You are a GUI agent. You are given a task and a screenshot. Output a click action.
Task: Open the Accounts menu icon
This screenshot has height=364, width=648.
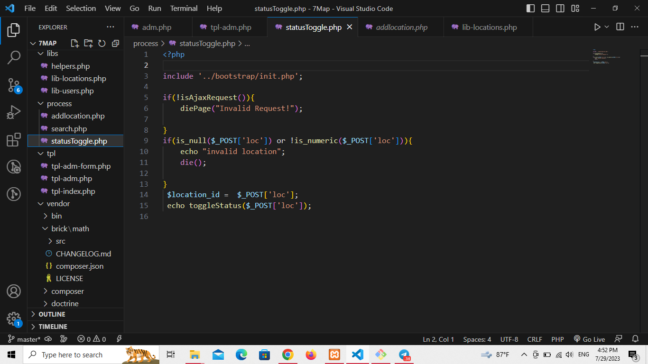(14, 291)
